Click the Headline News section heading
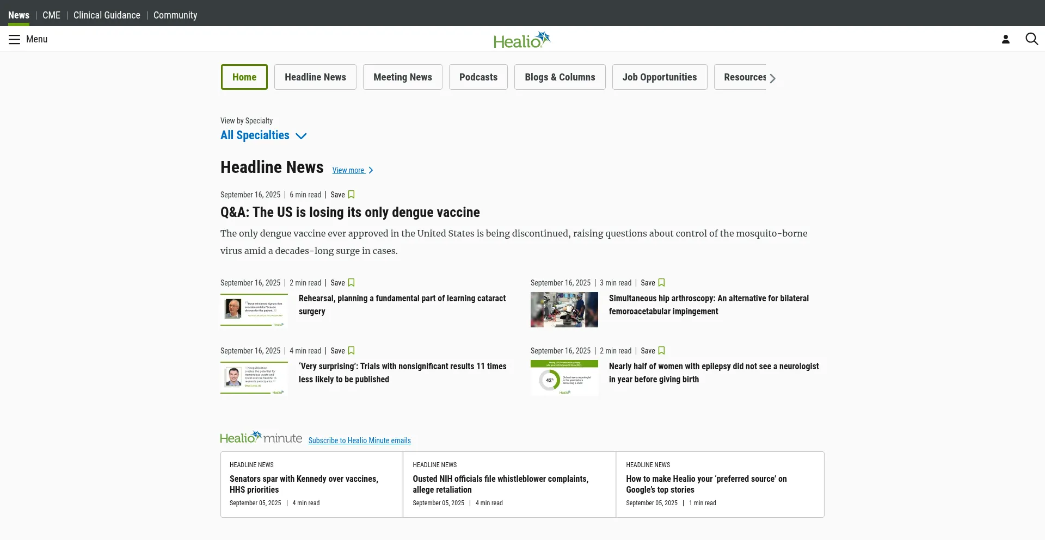 [x=272, y=167]
